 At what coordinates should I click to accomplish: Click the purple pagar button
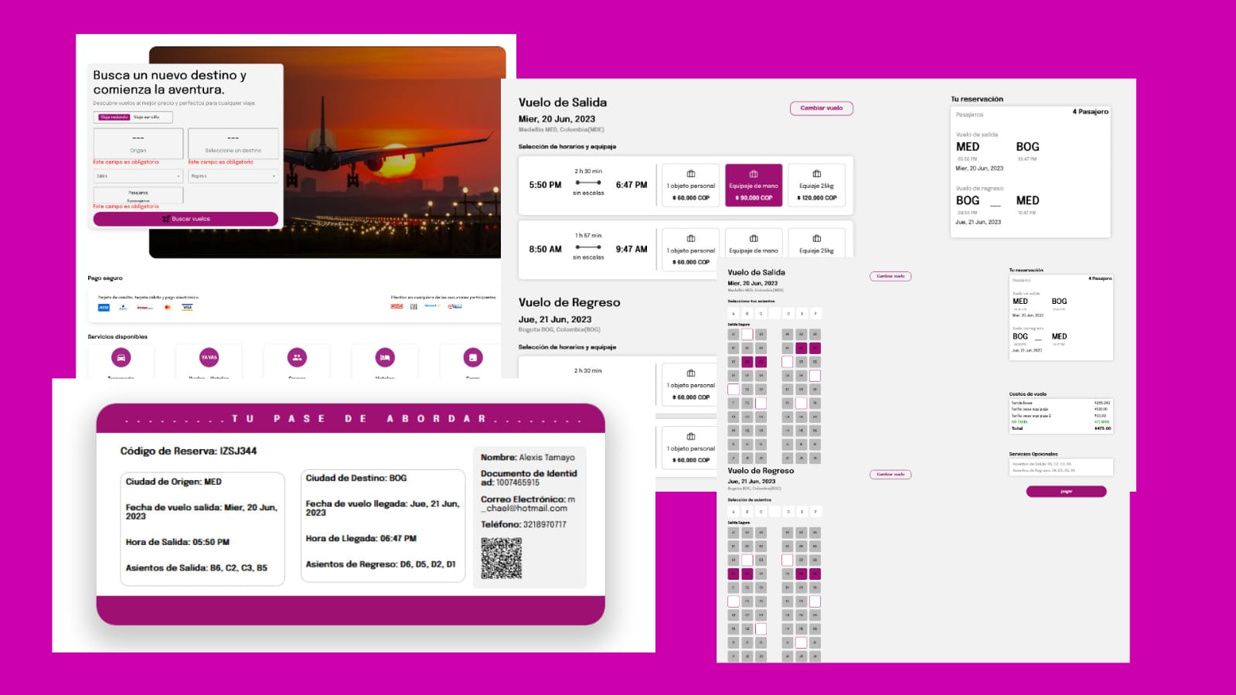point(1066,492)
